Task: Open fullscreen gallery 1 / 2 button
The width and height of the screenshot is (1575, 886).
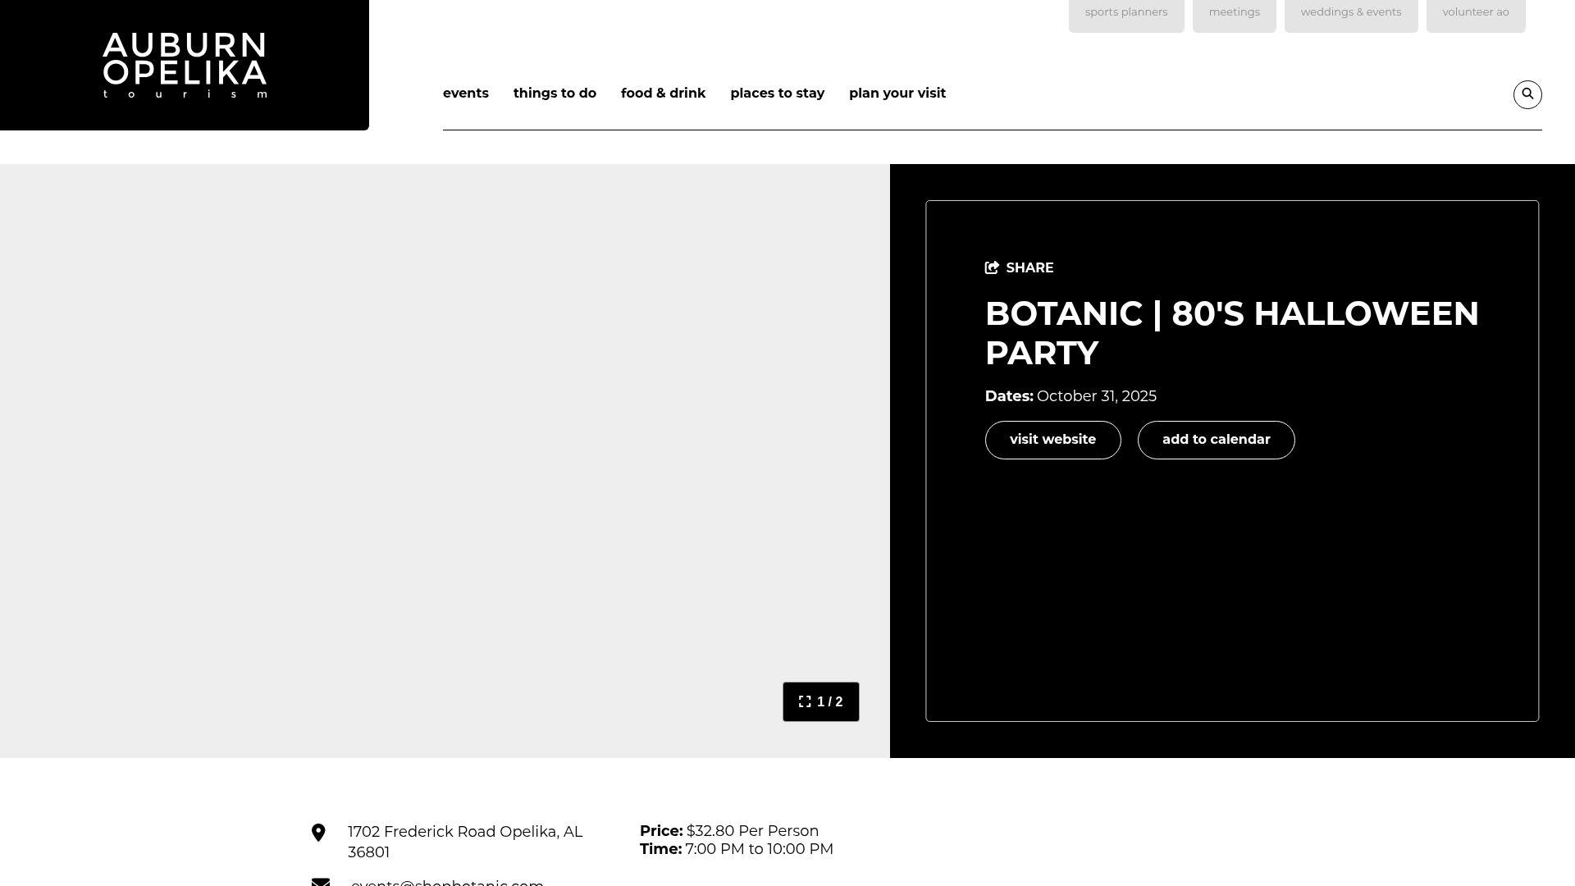Action: [821, 701]
